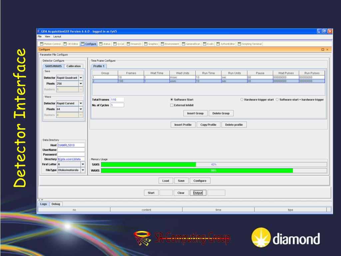
Task: Click the Configure button below memory usage
Action: 200,181
